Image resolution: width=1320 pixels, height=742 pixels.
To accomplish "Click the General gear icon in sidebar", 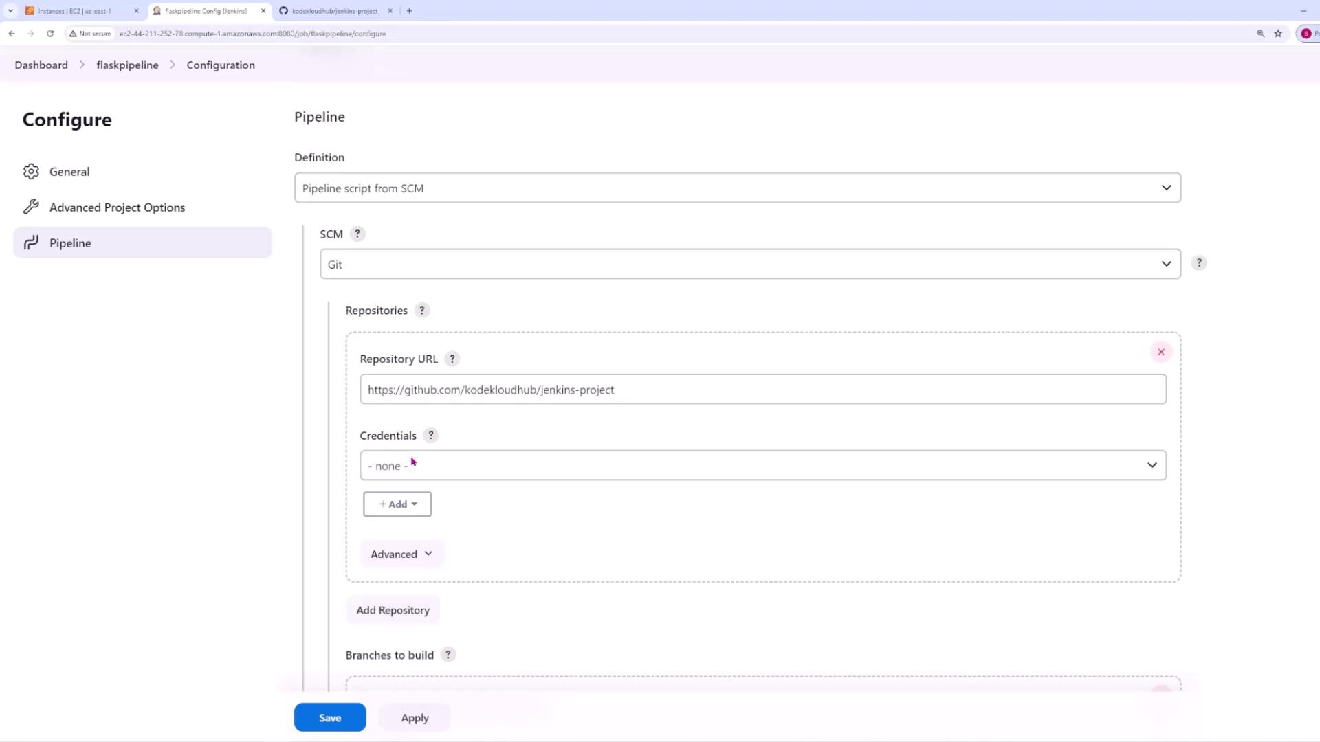I will pos(31,172).
